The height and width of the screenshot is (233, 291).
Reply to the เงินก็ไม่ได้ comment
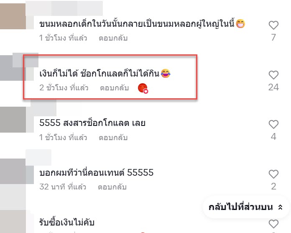[114, 88]
